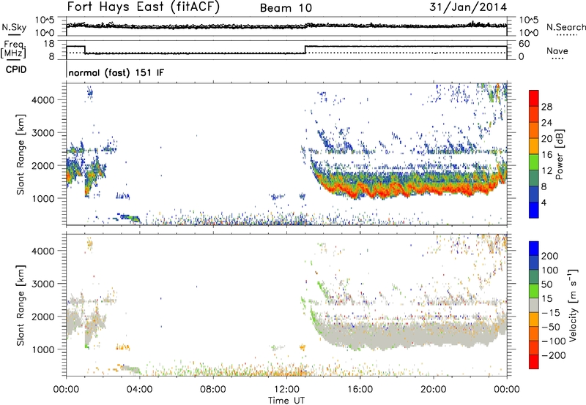Screen dimensions: 586x405
Task: Click the "1000" range tick in velocity panel
Action: 42,349
